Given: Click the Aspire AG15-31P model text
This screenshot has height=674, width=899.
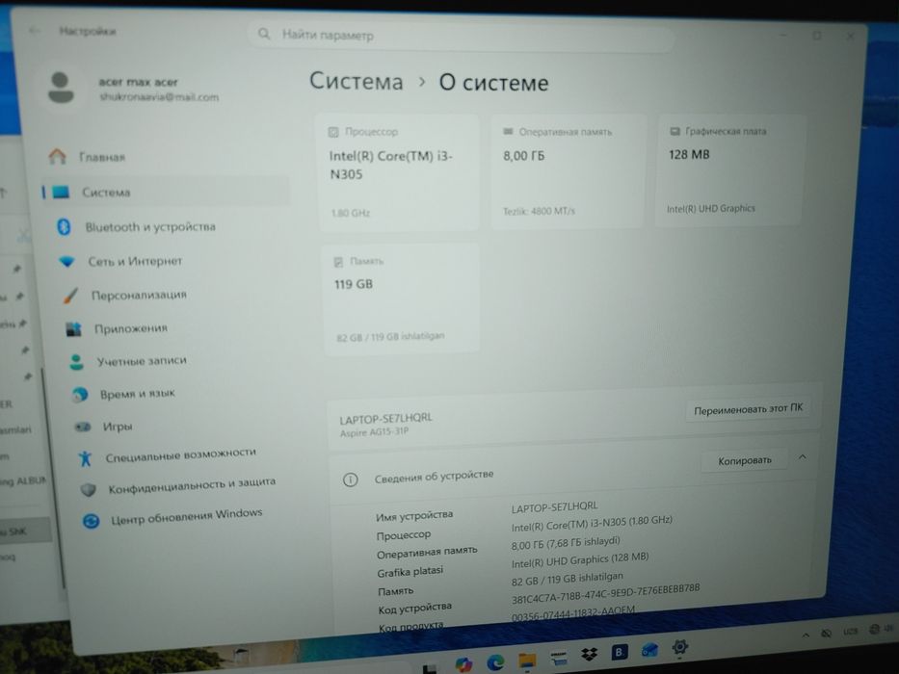Looking at the screenshot, I should coord(374,432).
